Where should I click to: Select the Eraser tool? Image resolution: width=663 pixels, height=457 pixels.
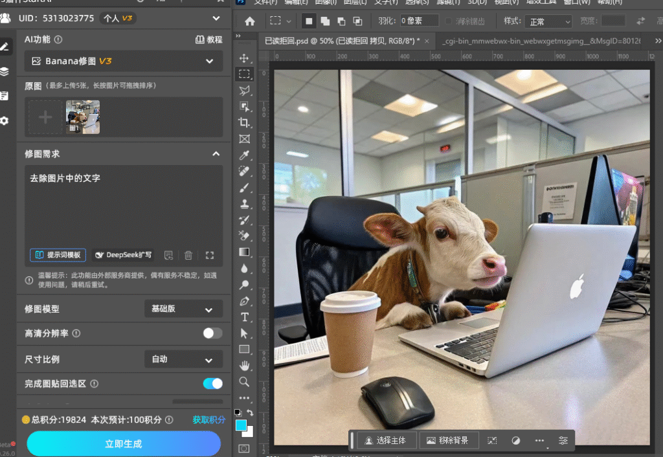click(244, 236)
